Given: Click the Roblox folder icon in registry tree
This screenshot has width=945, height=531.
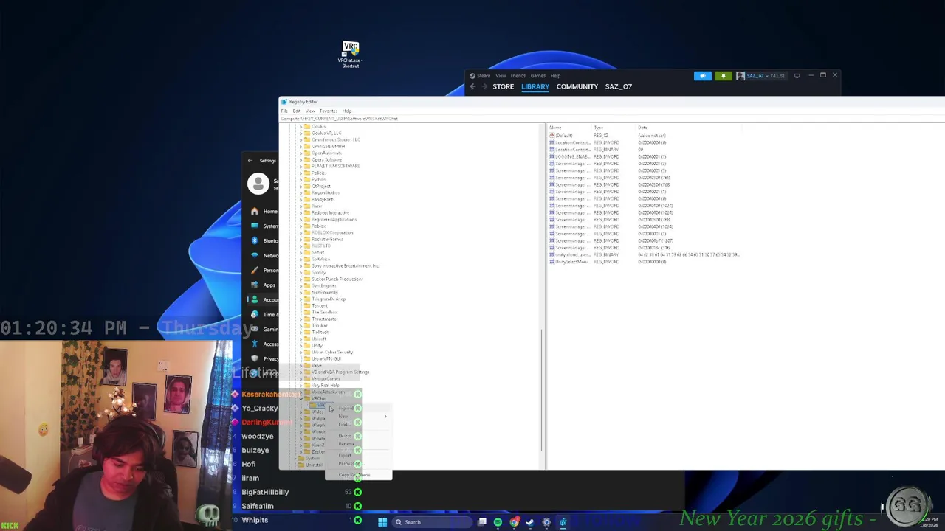Looking at the screenshot, I should pyautogui.click(x=307, y=226).
